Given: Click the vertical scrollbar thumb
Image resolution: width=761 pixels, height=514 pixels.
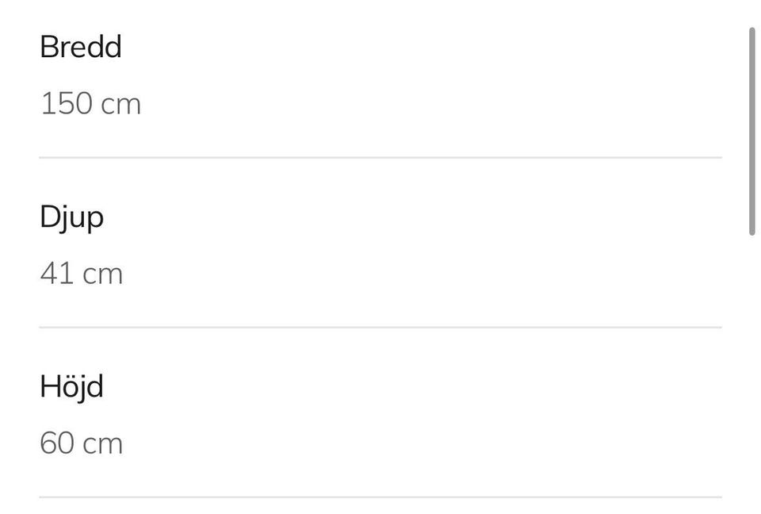Looking at the screenshot, I should [x=752, y=131].
